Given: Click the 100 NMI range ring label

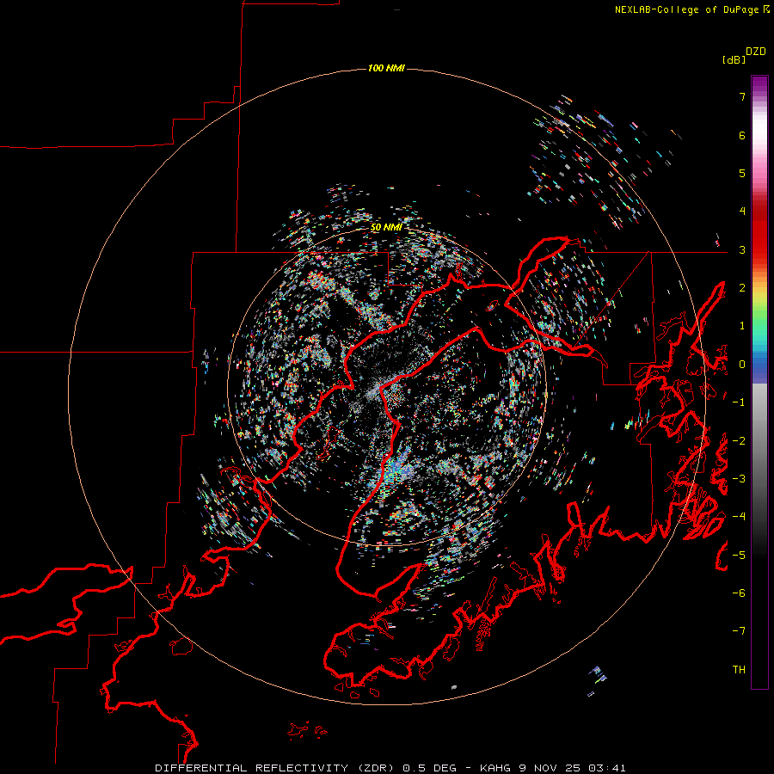Looking at the screenshot, I should point(386,68).
